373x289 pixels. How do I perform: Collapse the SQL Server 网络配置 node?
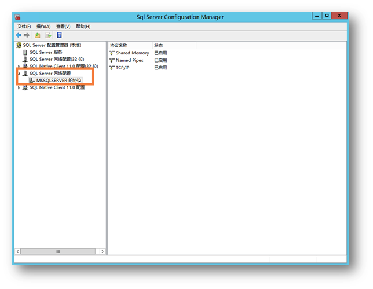coord(19,74)
